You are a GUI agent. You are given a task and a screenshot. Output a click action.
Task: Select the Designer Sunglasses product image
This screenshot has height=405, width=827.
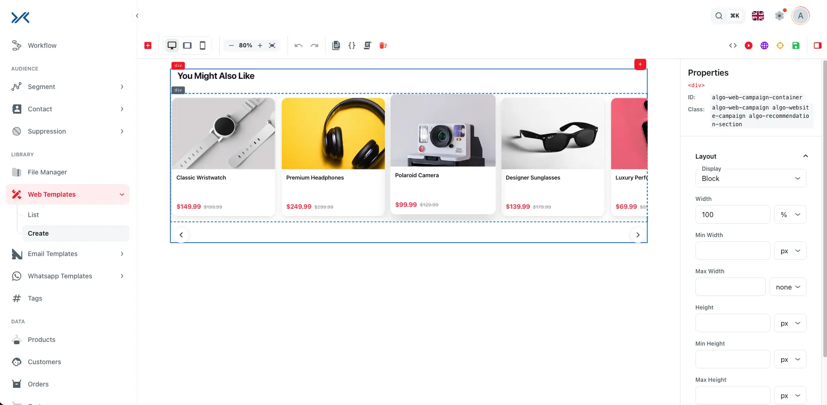click(553, 134)
